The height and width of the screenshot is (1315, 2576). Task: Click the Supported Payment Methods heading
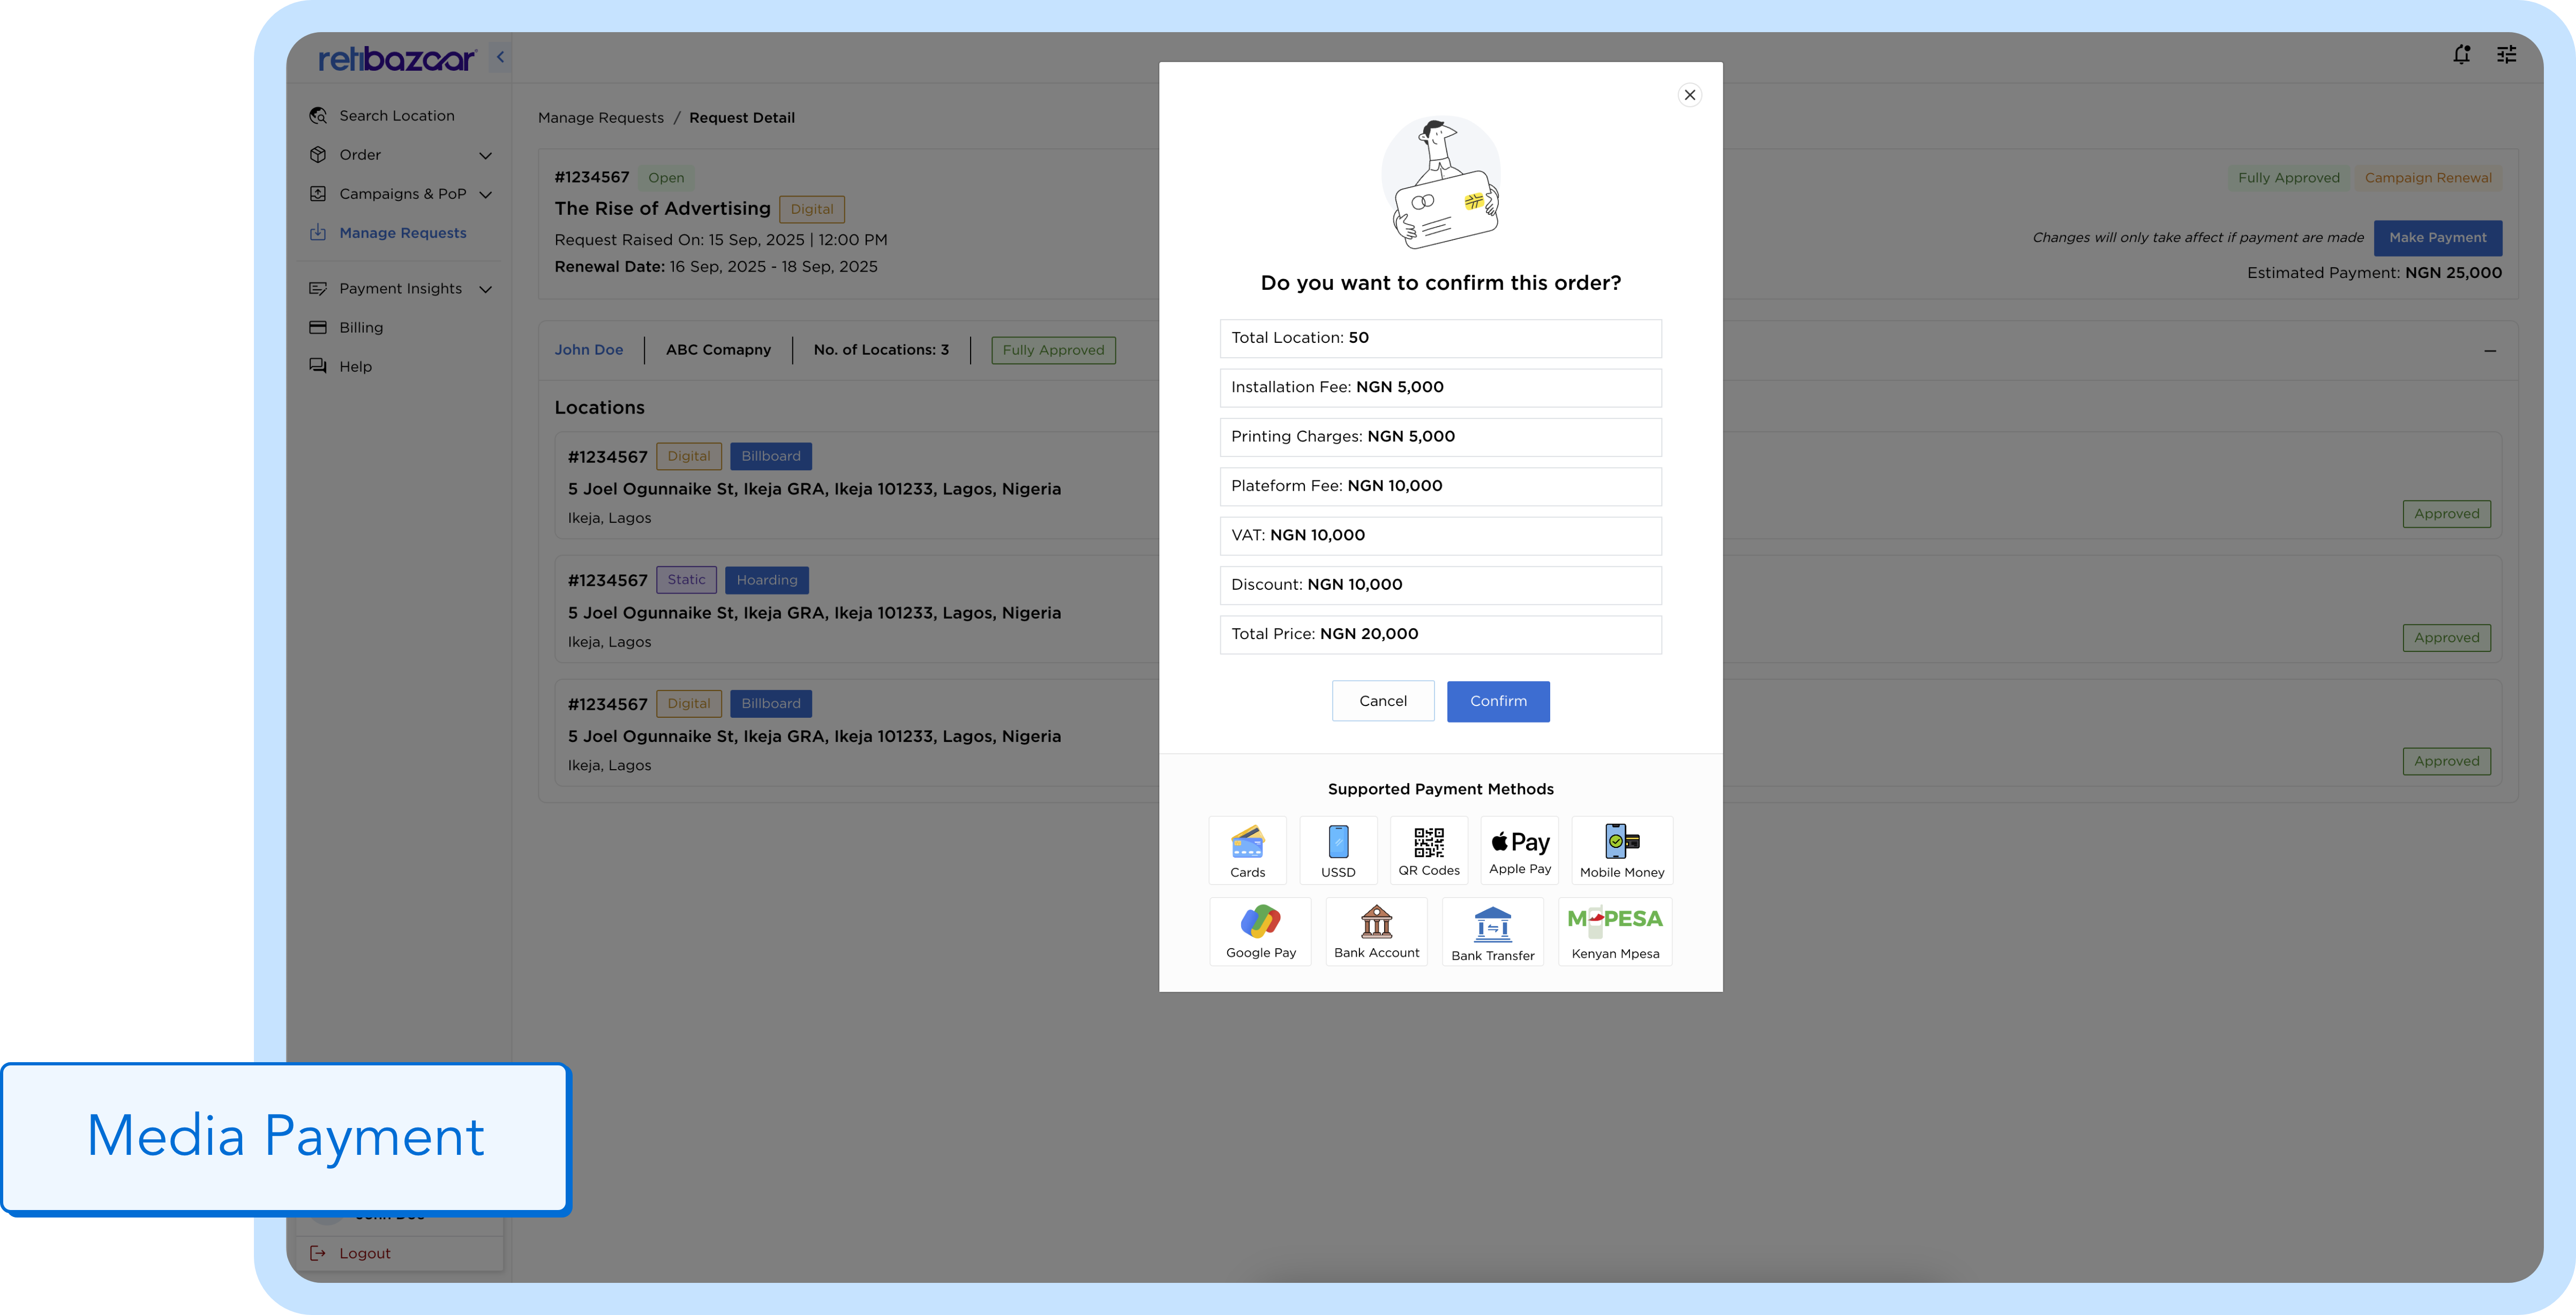[x=1441, y=790]
